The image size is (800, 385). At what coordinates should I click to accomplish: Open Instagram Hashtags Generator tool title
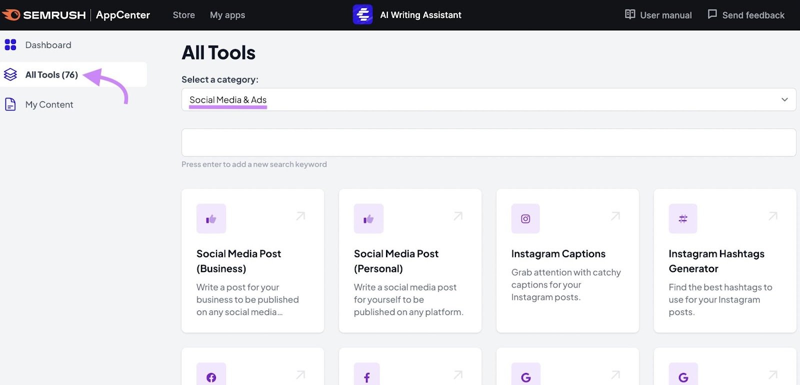716,261
